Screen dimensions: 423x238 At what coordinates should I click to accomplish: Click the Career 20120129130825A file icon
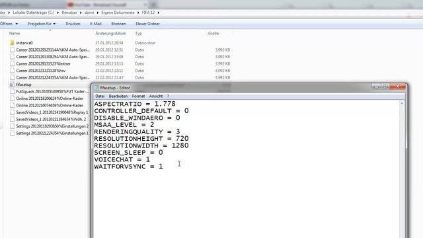point(12,57)
